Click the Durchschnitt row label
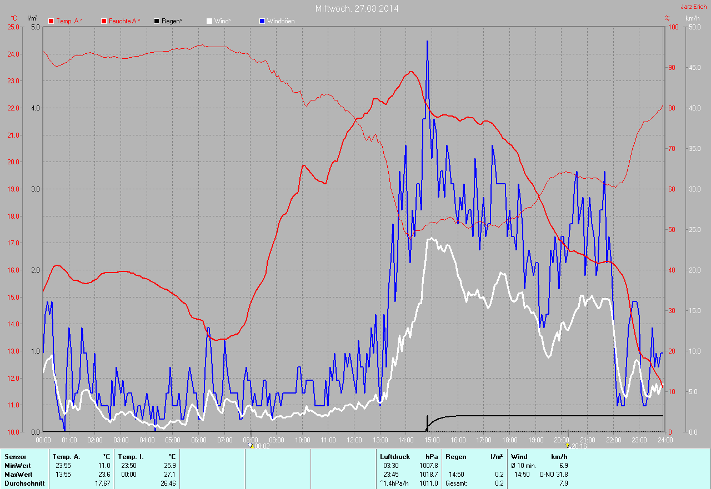Image resolution: width=711 pixels, height=489 pixels. pos(22,483)
